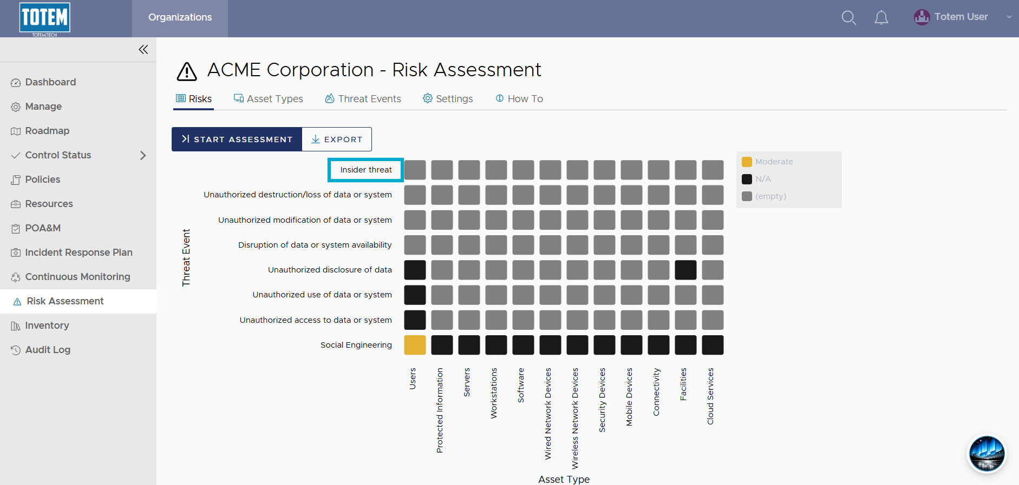The image size is (1019, 485).
Task: Toggle N/A legend entry
Action: click(x=756, y=179)
